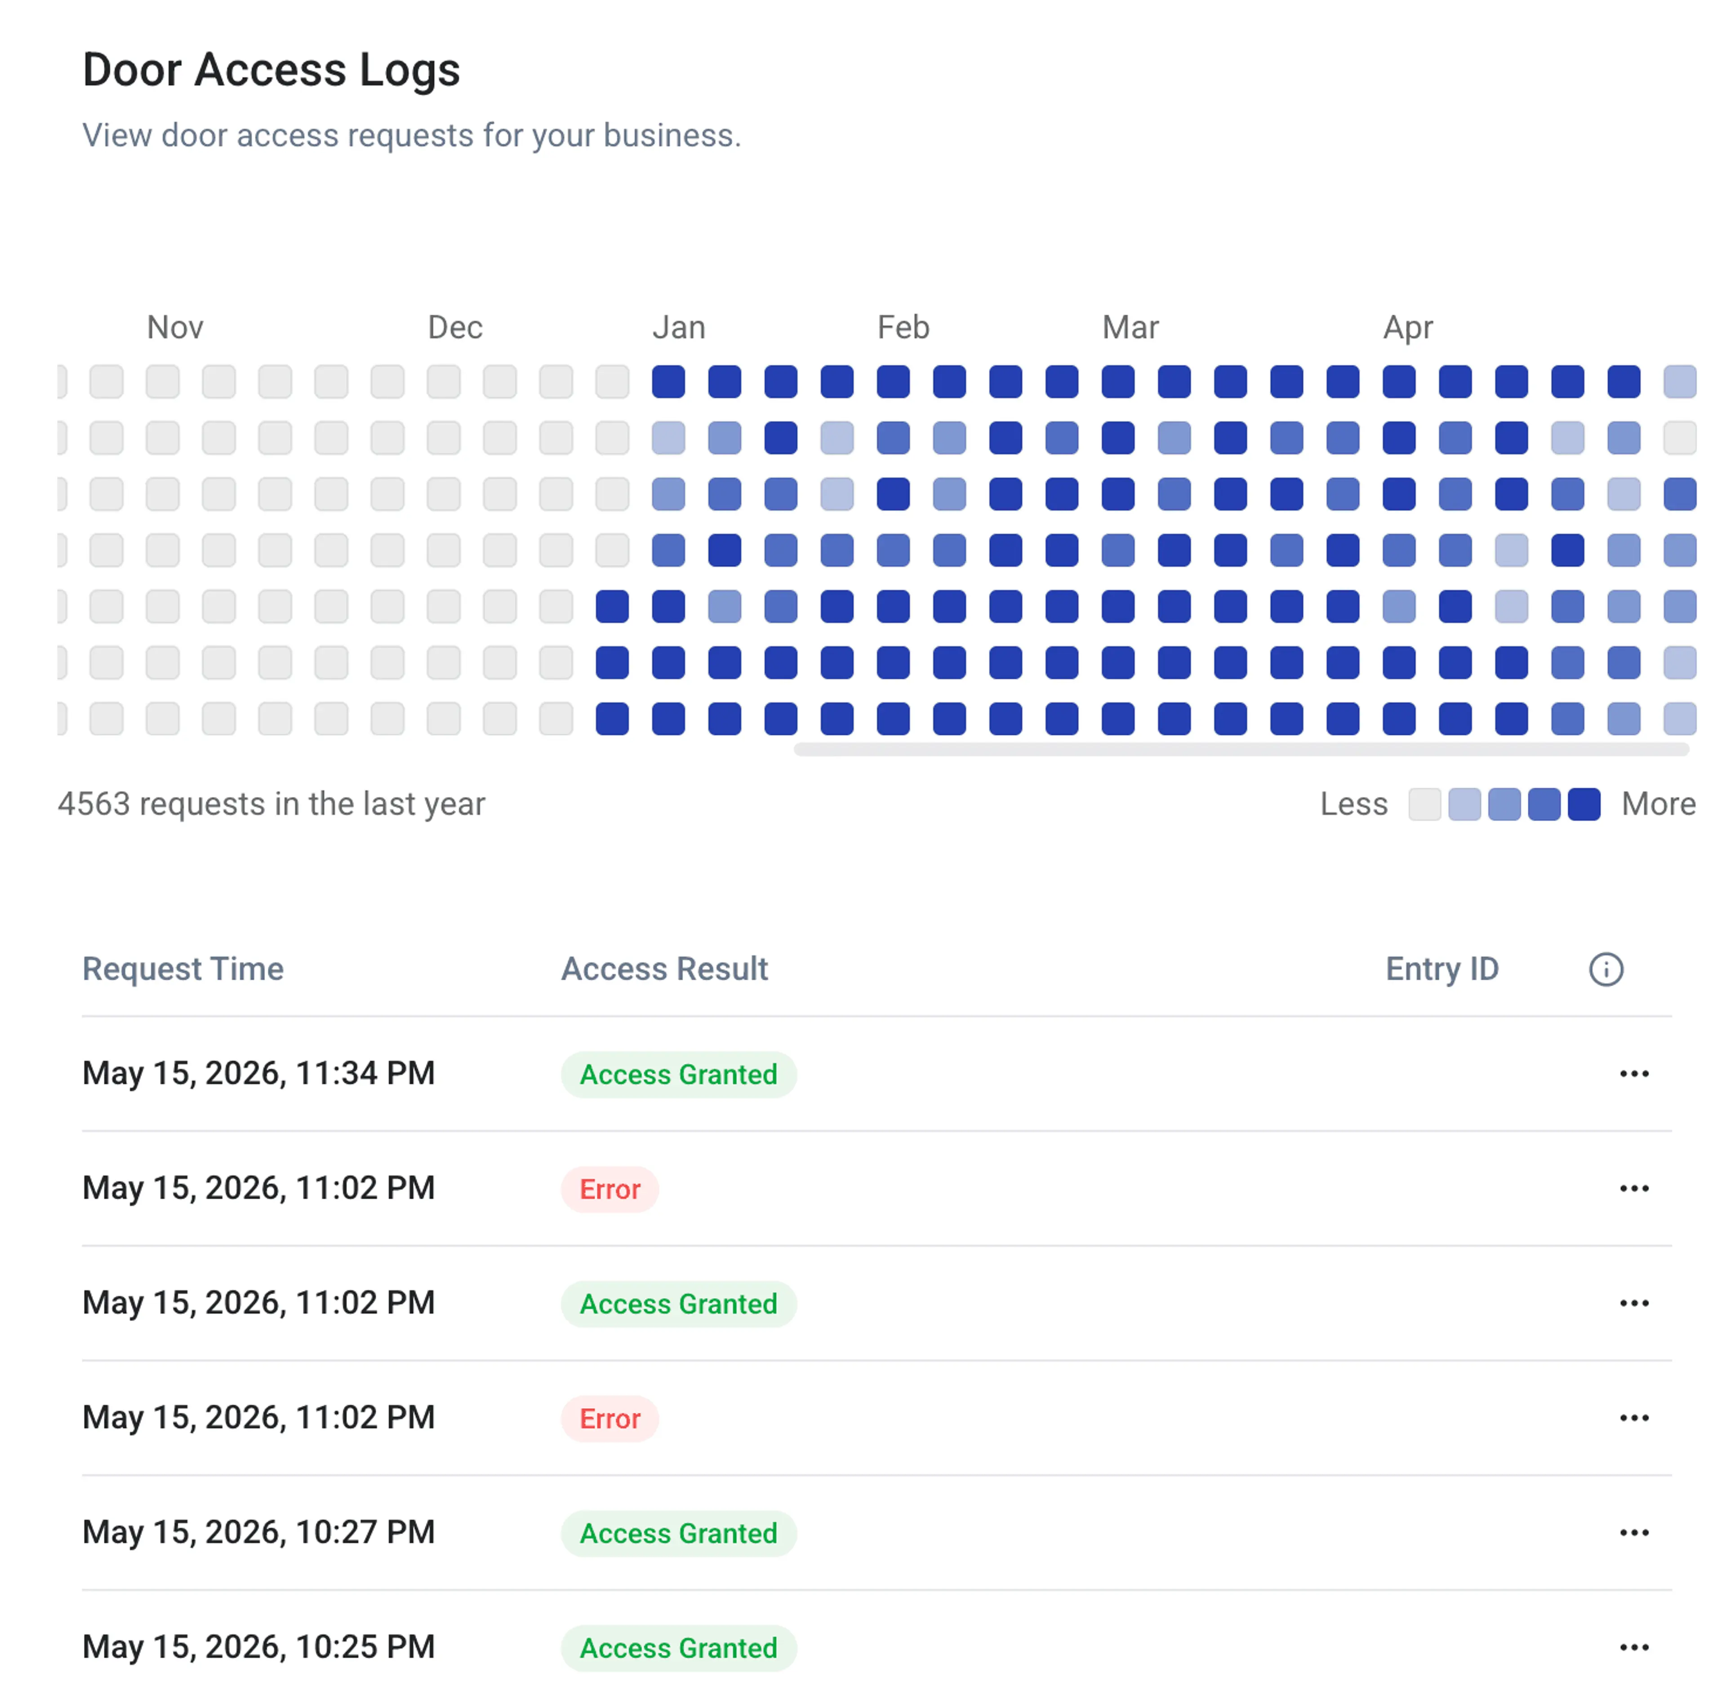This screenshot has width=1726, height=1700.
Task: Click the May 15, 2026, 10:27 PM timestamp
Action: (258, 1532)
